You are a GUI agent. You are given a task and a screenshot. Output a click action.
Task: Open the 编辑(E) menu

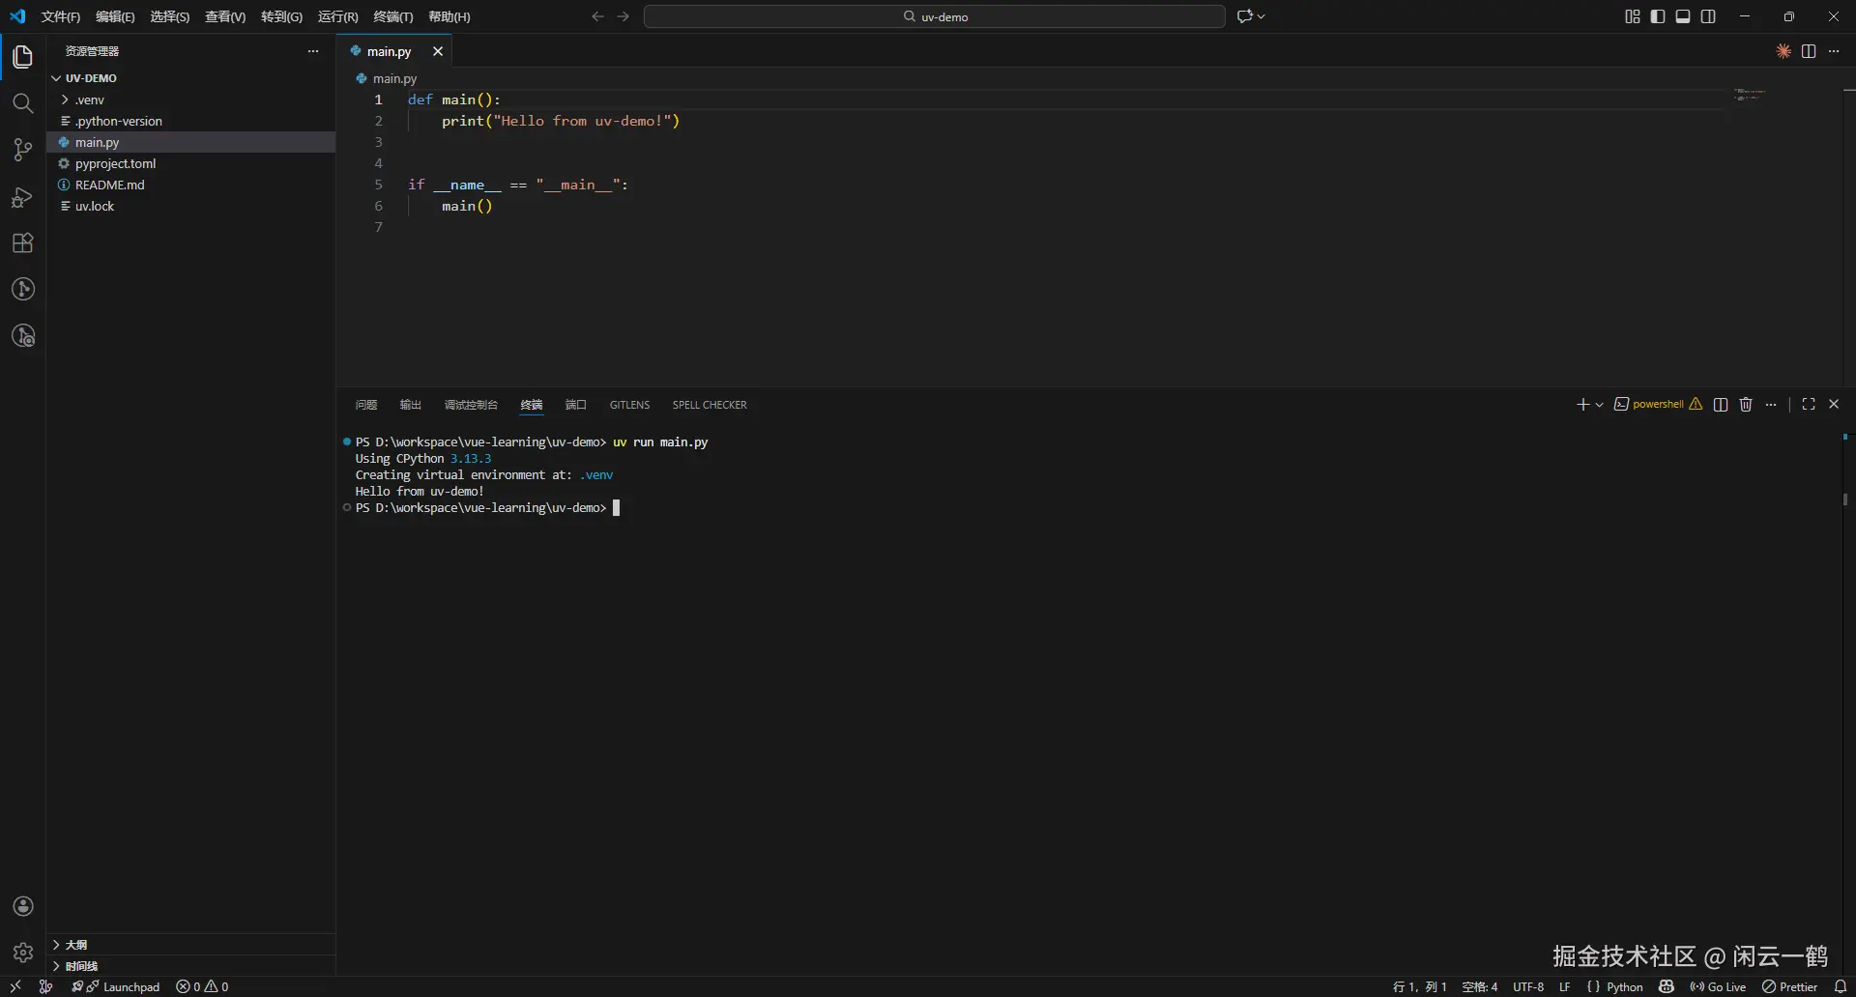click(x=115, y=16)
